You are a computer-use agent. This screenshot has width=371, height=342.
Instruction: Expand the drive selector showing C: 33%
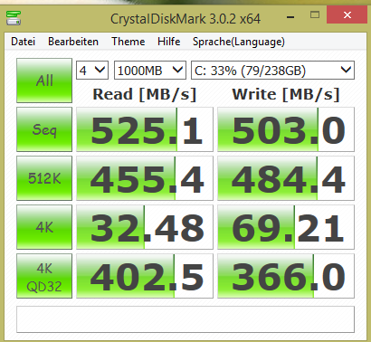[x=272, y=71]
